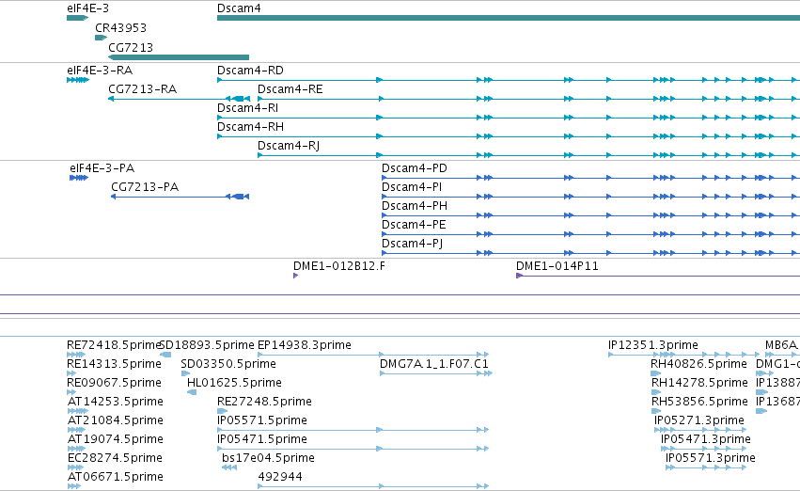Select the IP12351.3prime EST label
800x491 pixels.
(x=653, y=345)
